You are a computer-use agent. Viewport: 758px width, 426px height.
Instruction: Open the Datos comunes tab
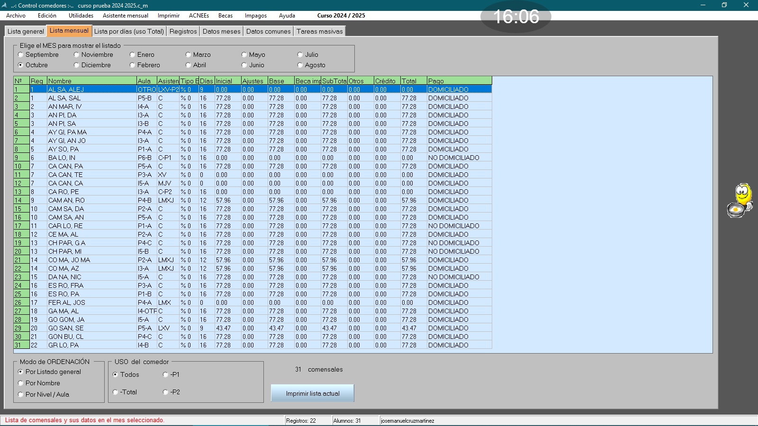click(x=269, y=31)
